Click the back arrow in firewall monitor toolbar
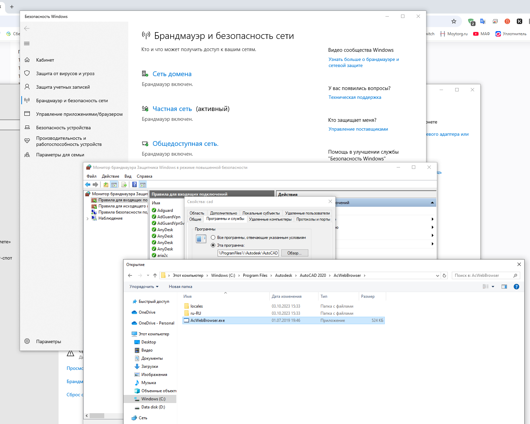Screen dimensions: 530x424 pyautogui.click(x=88, y=184)
